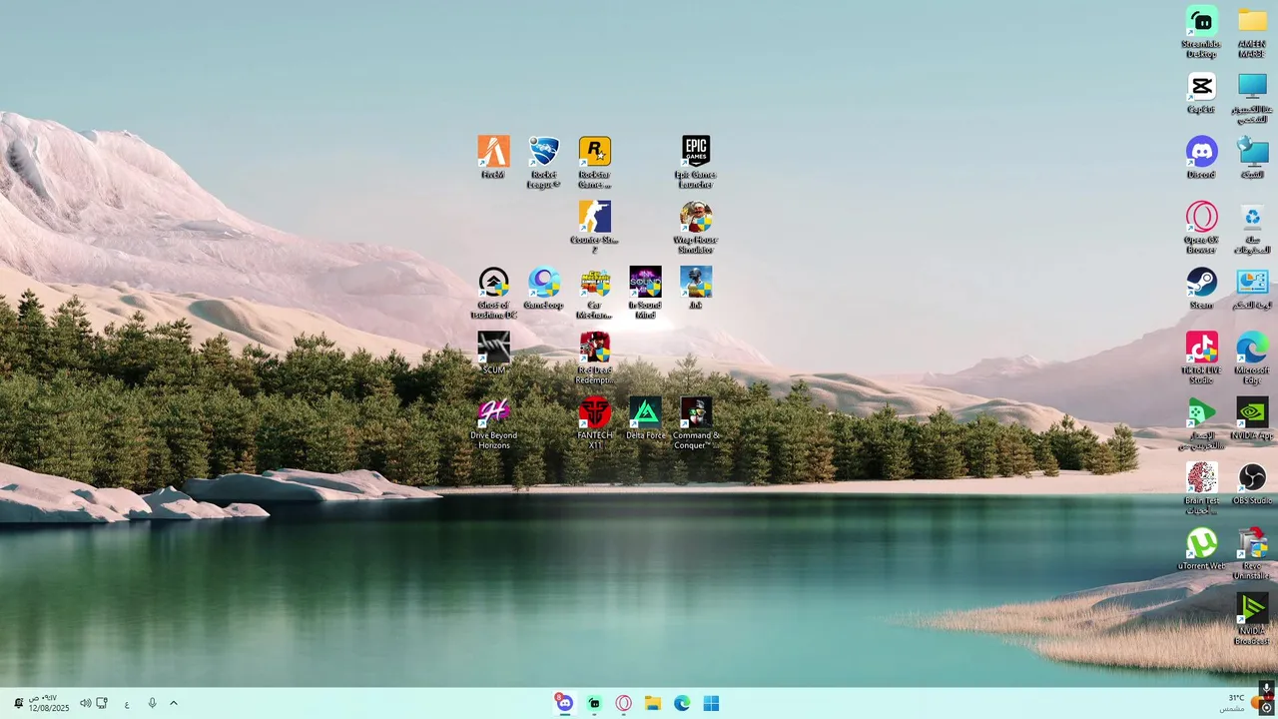The height and width of the screenshot is (719, 1278).
Task: Select the SCUM desktop shortcut
Action: 493,353
